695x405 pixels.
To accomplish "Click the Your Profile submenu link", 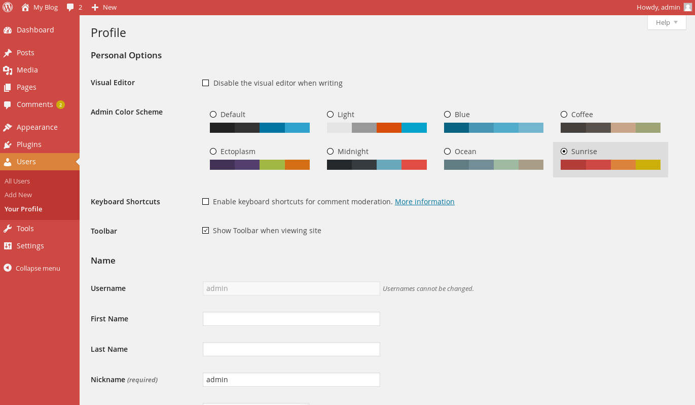I will pyautogui.click(x=23, y=209).
